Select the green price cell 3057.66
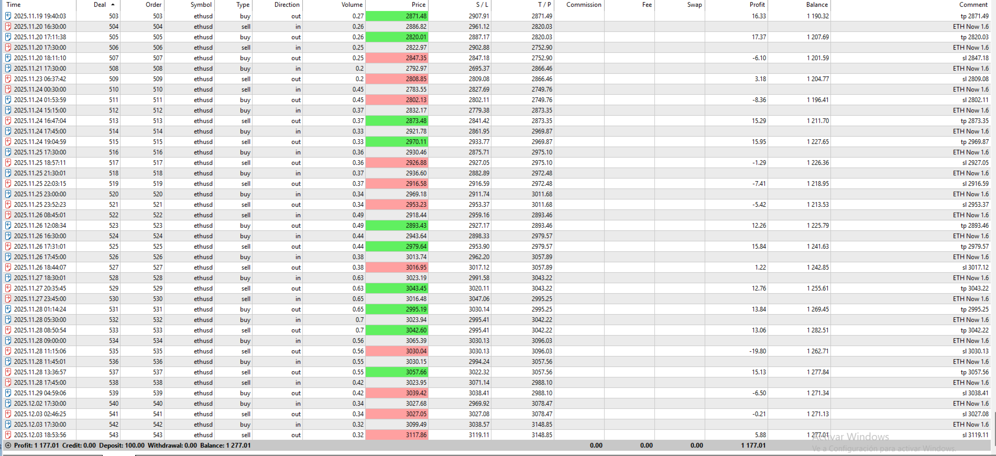This screenshot has height=456, width=996. point(397,372)
